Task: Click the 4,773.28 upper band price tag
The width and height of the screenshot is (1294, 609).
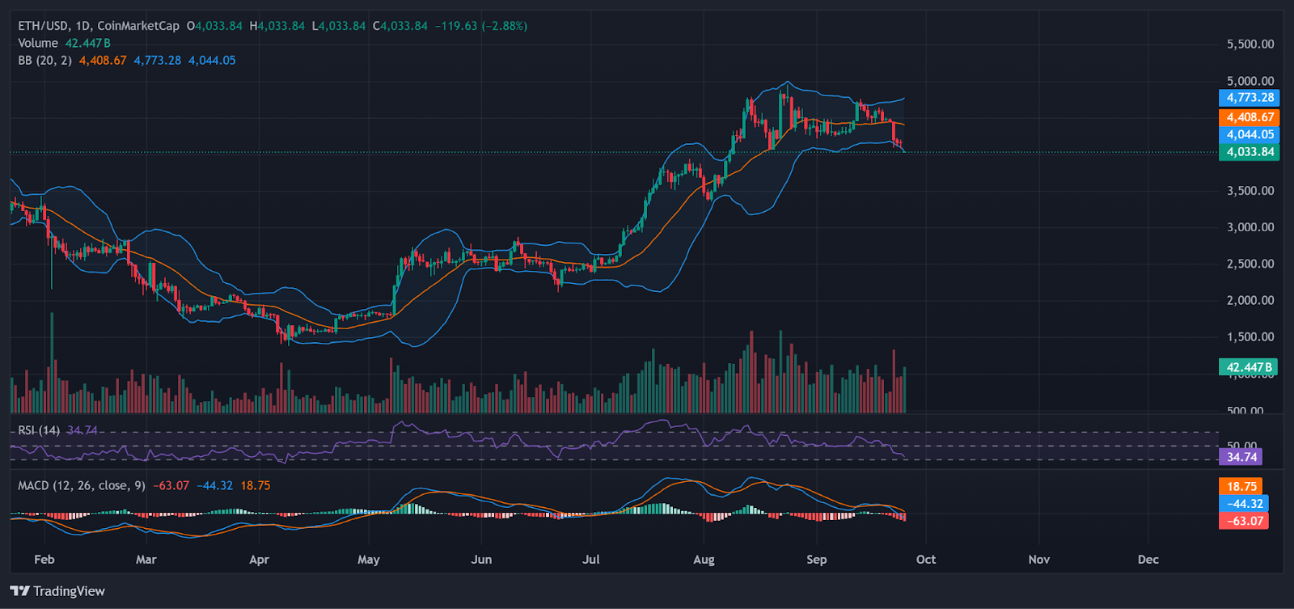Action: tap(1250, 98)
